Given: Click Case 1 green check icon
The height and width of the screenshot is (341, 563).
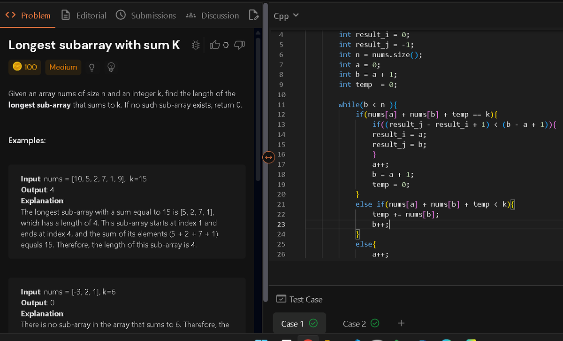Looking at the screenshot, I should pos(313,324).
